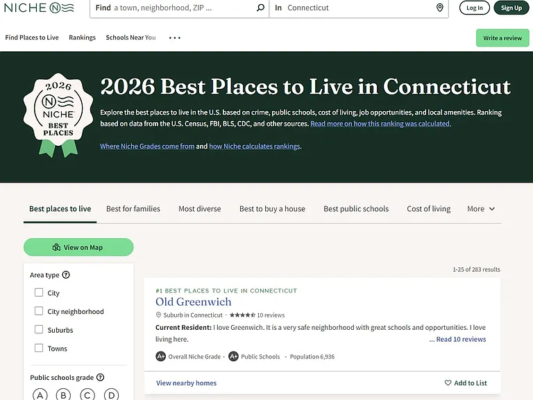This screenshot has width=533, height=400.
Task: Check the Suburbs checkbox
Action: (39, 329)
